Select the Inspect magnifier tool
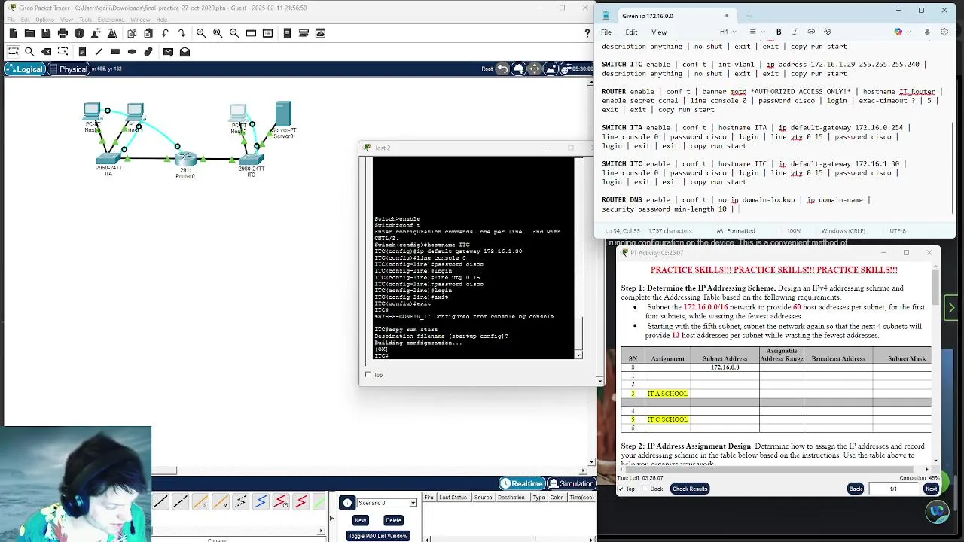Viewport: 964px width, 542px height. pyautogui.click(x=29, y=52)
